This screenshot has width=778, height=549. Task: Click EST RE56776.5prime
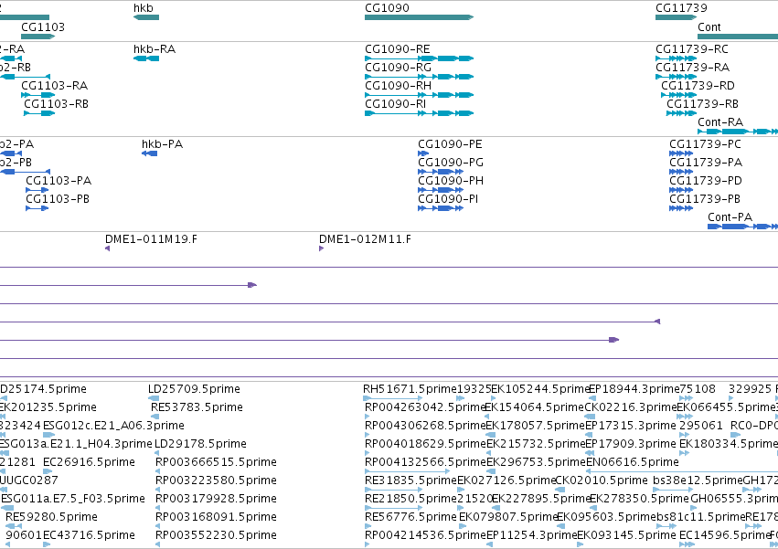(368, 527)
